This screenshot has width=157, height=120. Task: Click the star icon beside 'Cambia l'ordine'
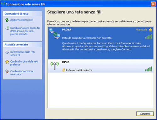click(x=7, y=62)
